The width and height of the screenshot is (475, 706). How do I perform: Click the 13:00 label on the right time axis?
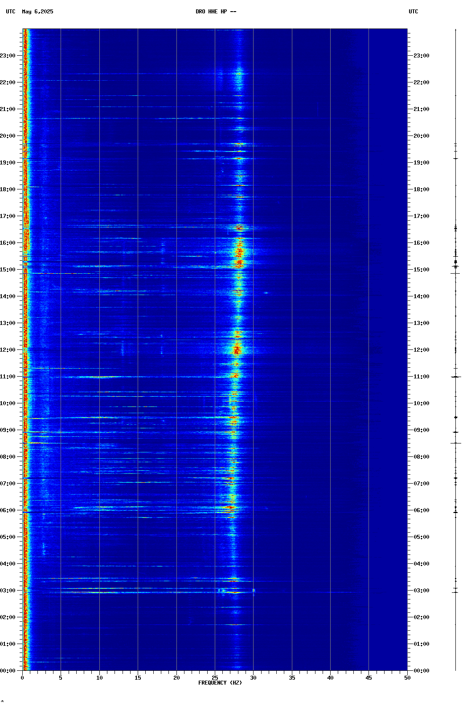click(x=422, y=323)
